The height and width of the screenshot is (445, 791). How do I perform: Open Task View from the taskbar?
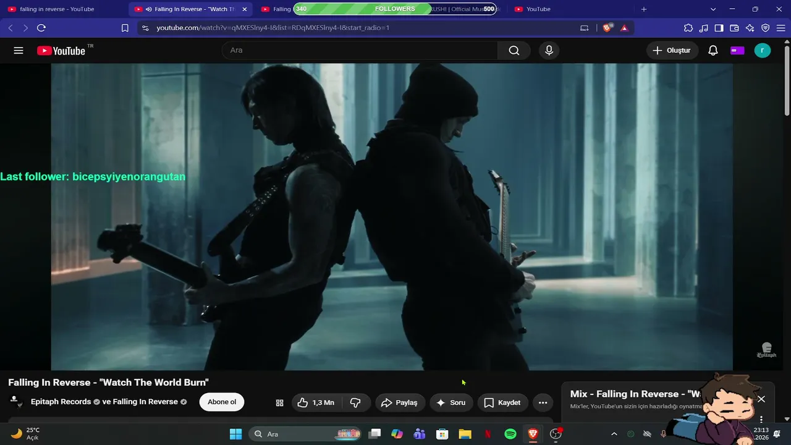(374, 434)
